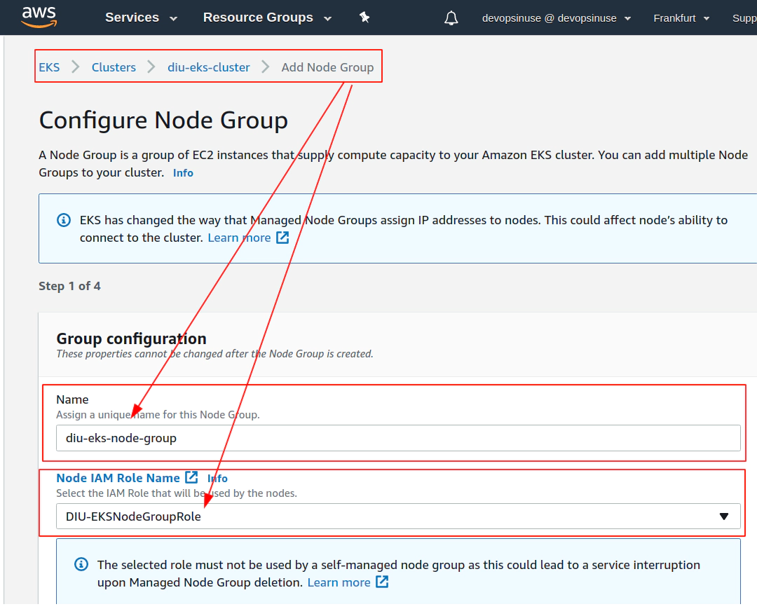Open the Node IAM Role Name link
Screen dimensions: 757x609
(x=118, y=478)
